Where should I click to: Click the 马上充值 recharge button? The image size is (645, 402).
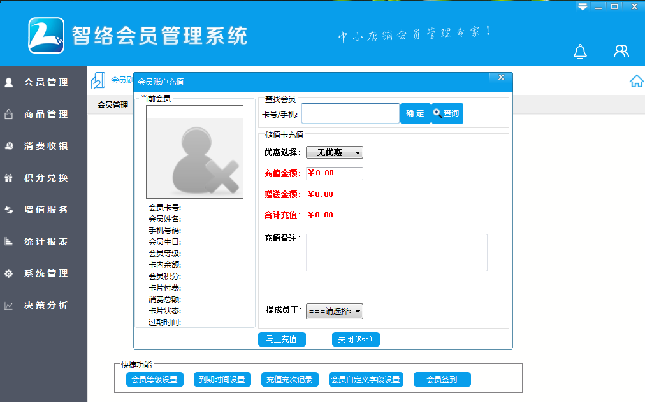pyautogui.click(x=282, y=340)
